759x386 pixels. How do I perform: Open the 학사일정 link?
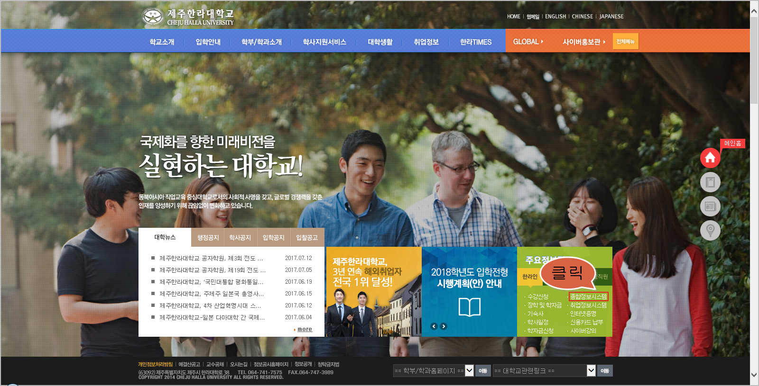click(x=538, y=322)
